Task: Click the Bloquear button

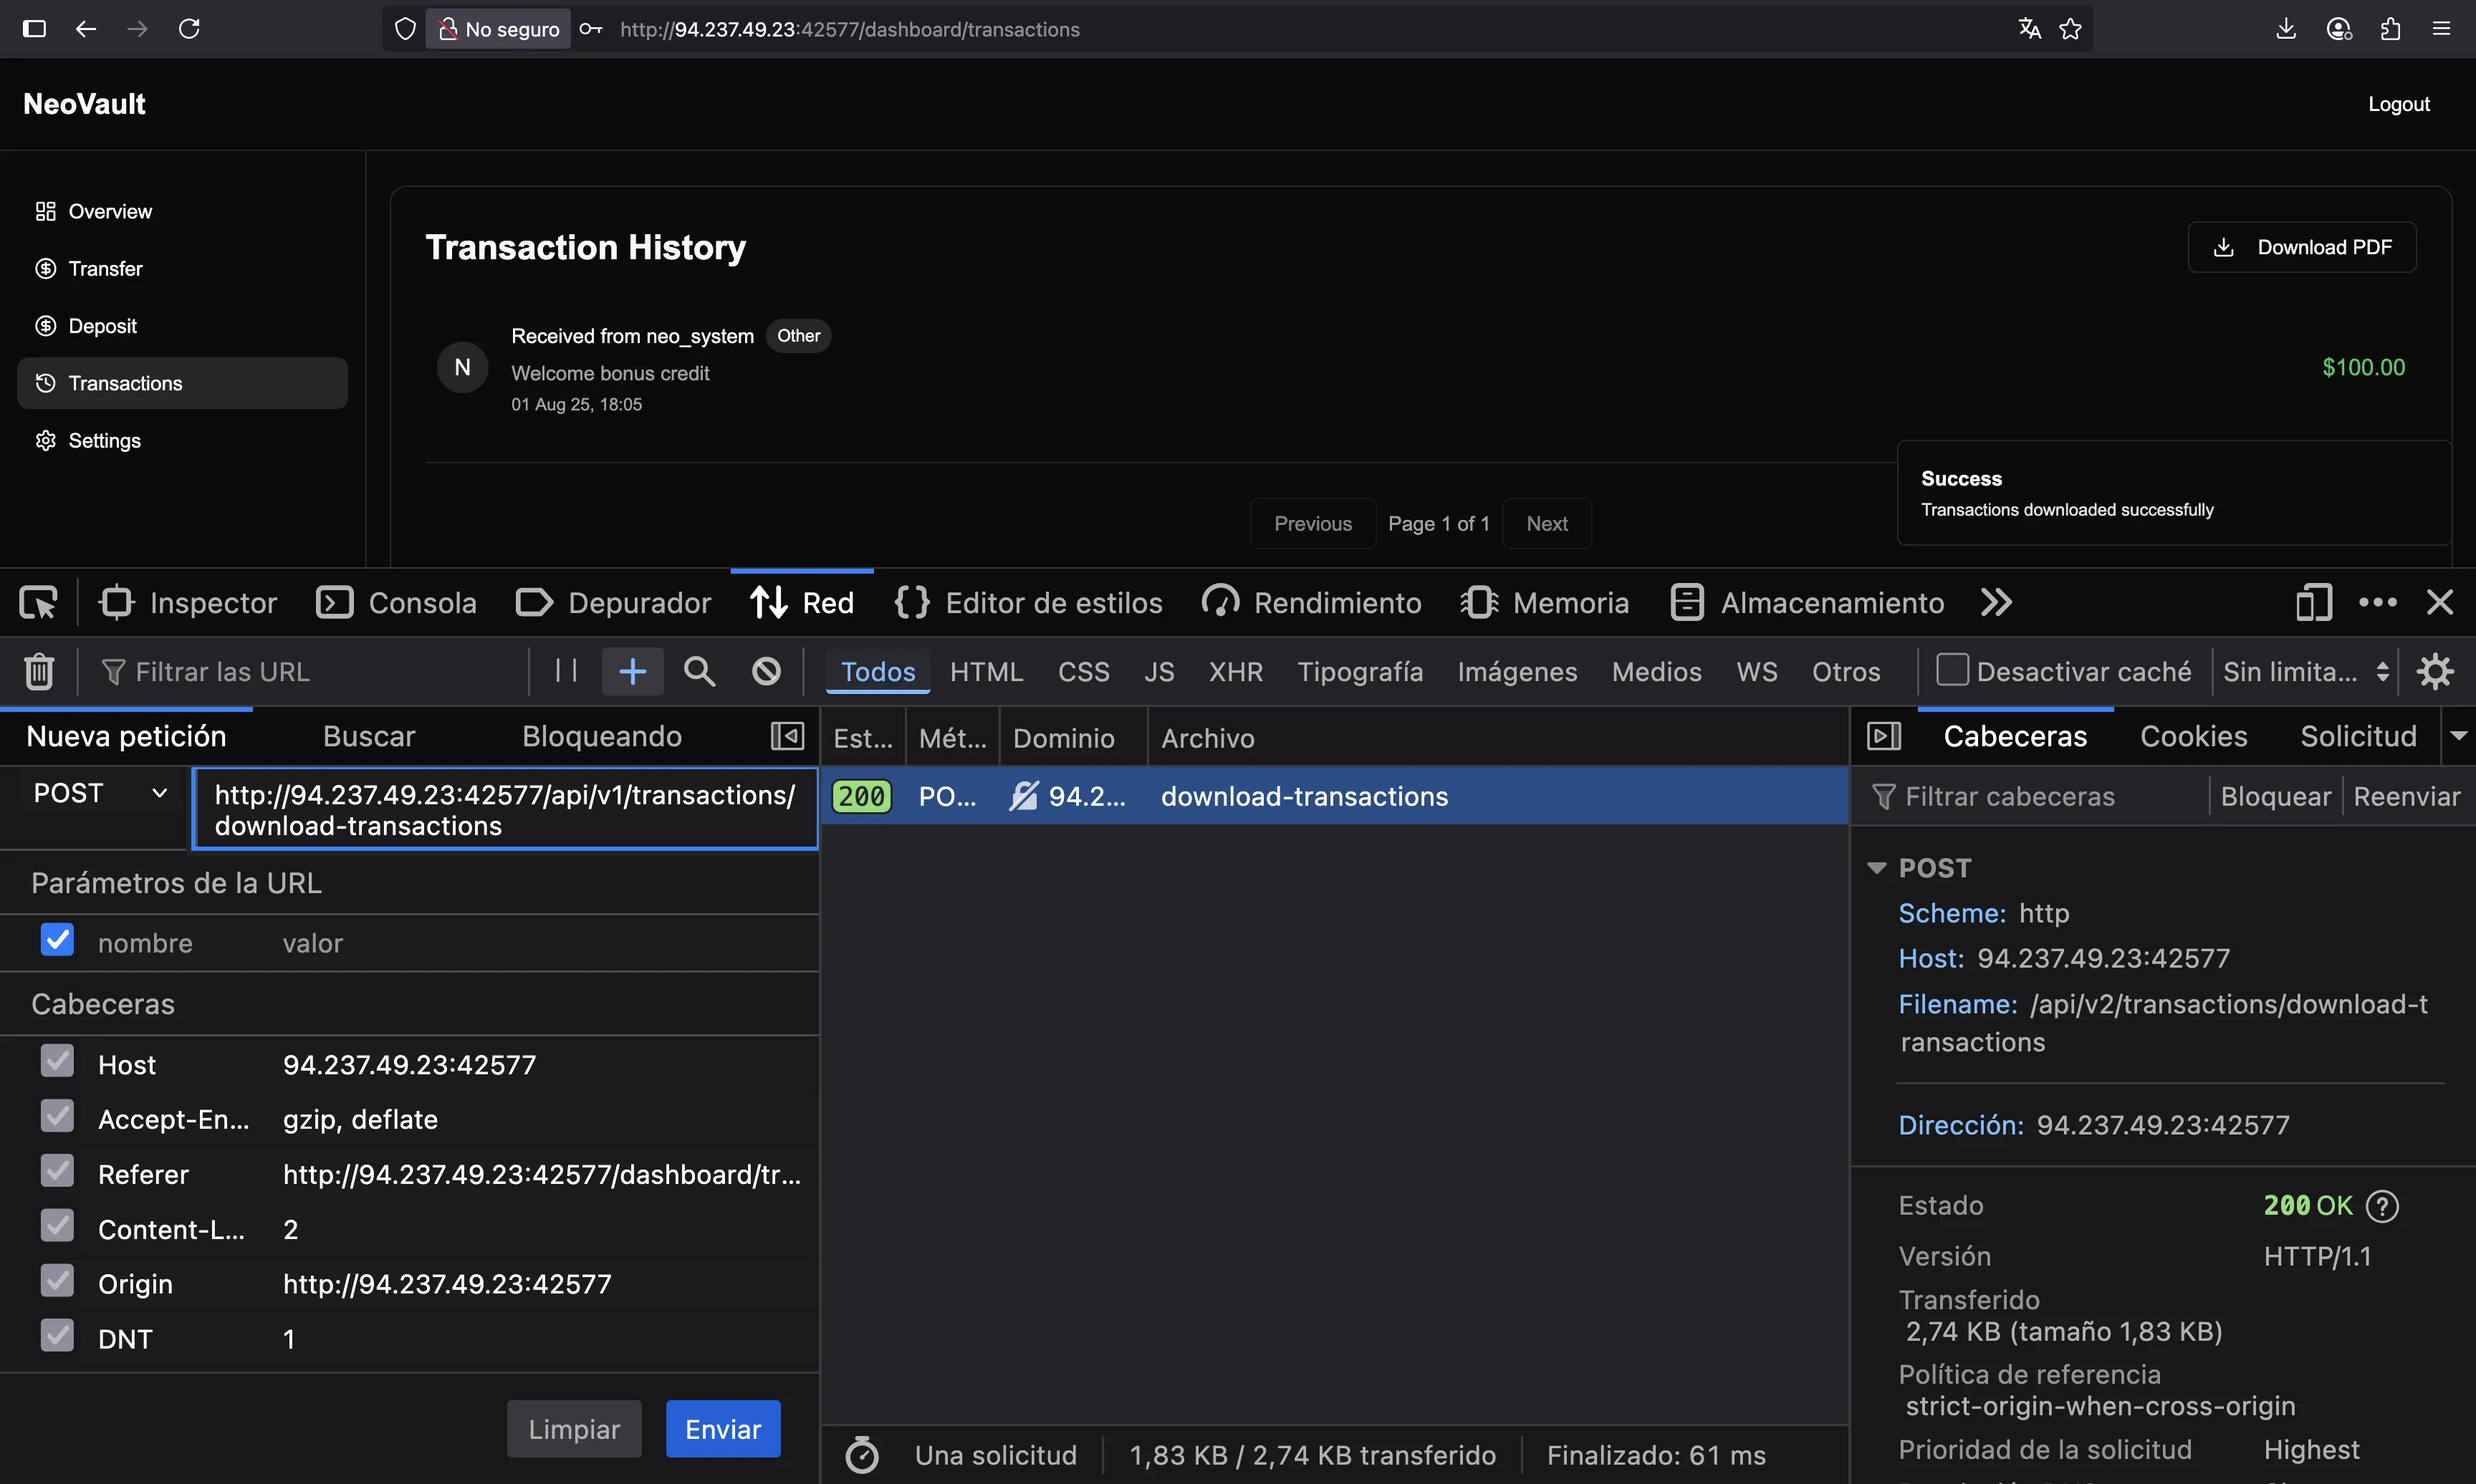Action: click(x=2275, y=796)
